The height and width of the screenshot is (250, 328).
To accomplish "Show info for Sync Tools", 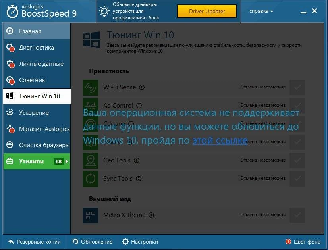I will point(139,179).
